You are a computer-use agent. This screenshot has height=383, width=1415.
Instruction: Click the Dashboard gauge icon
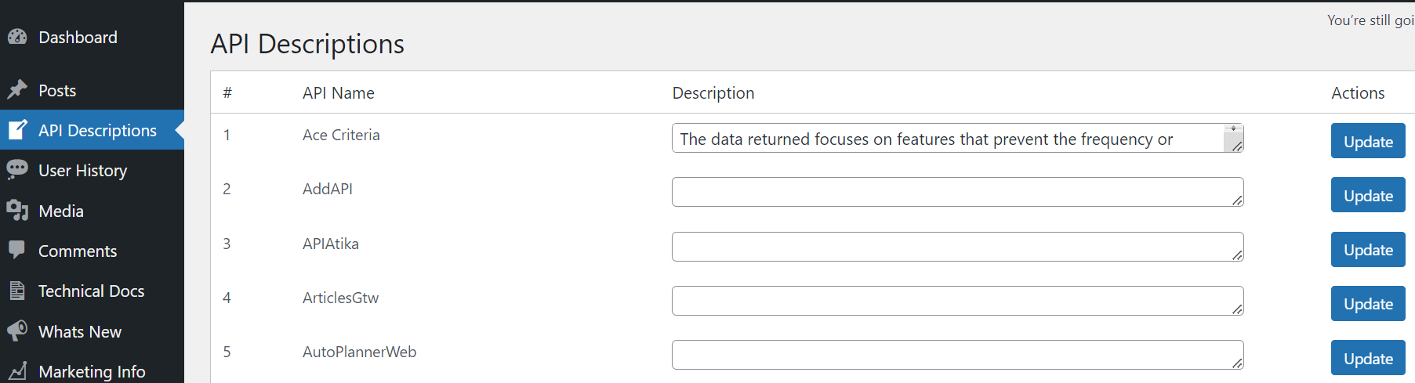(x=17, y=37)
